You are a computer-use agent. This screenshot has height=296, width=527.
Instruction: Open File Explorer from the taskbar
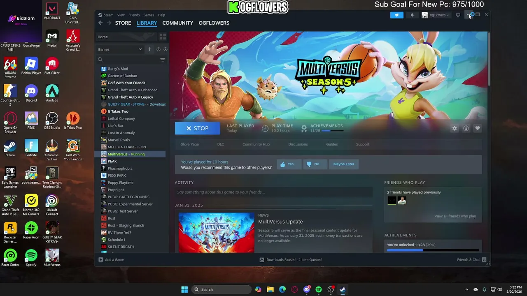pos(270,289)
